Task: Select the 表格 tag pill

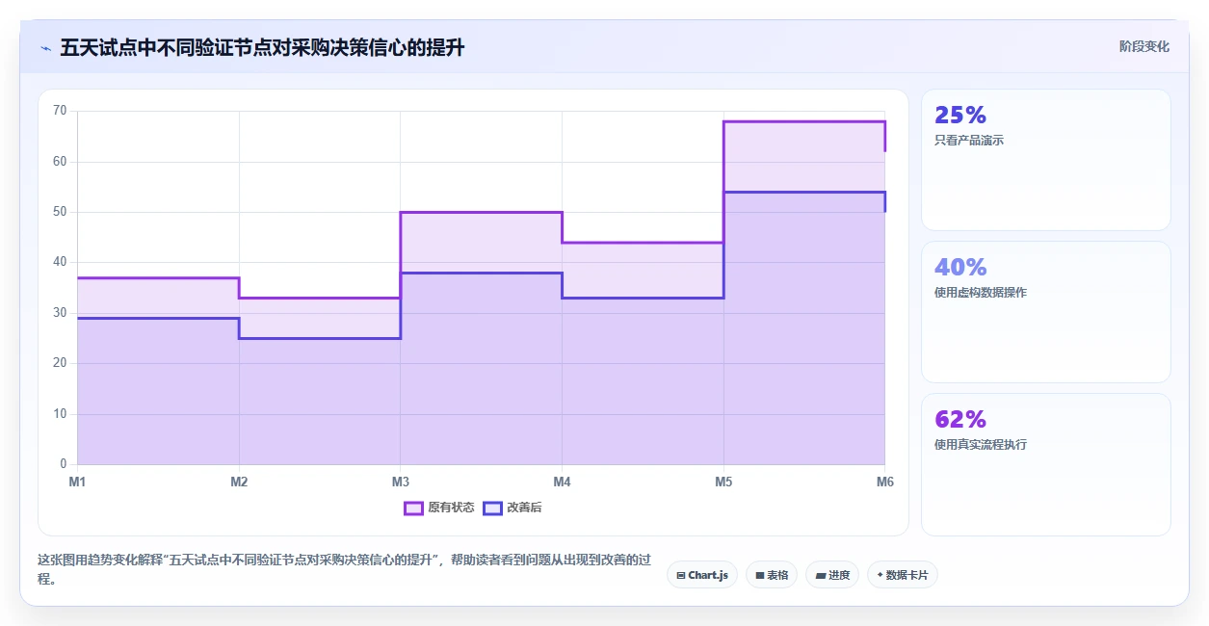Action: 772,575
